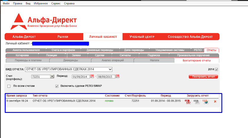Click the period end date field 08/09/2015

[106, 77]
